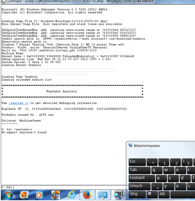Viewport: 195px width, 201px height.
Task: Open WinDbg magnifier-monitor taskbar icon
Action: (118, 195)
